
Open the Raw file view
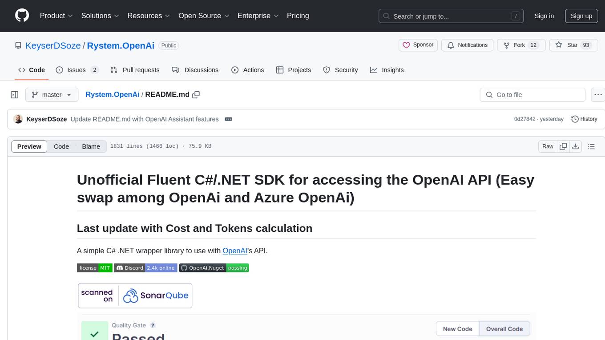[548, 146]
